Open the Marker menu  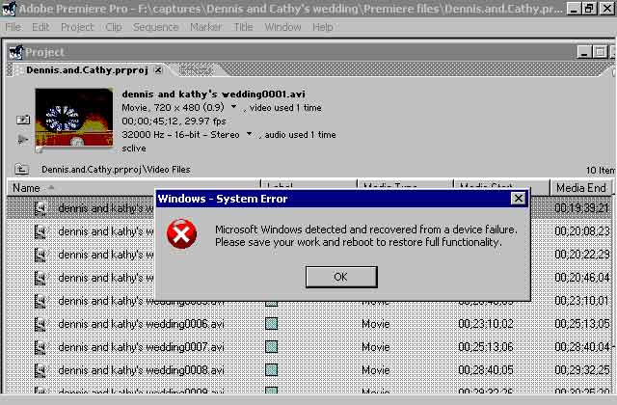coord(205,27)
